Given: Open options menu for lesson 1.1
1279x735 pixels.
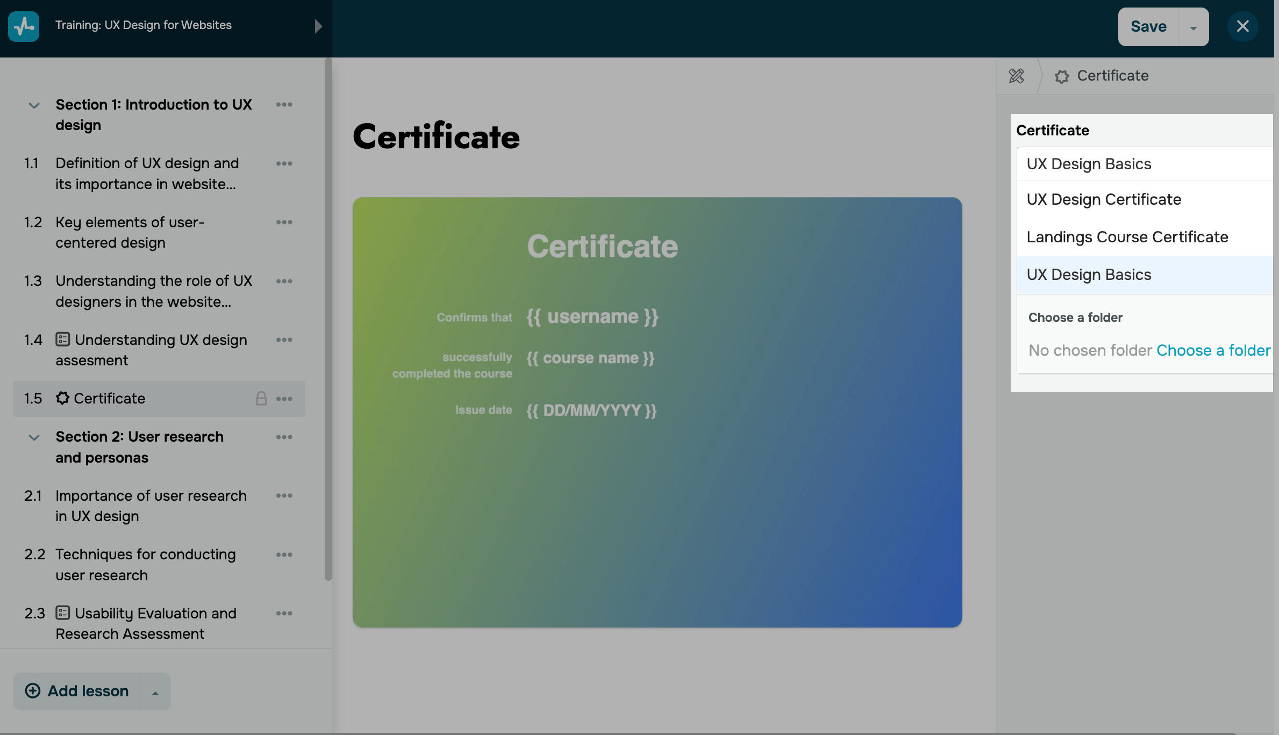Looking at the screenshot, I should point(284,163).
